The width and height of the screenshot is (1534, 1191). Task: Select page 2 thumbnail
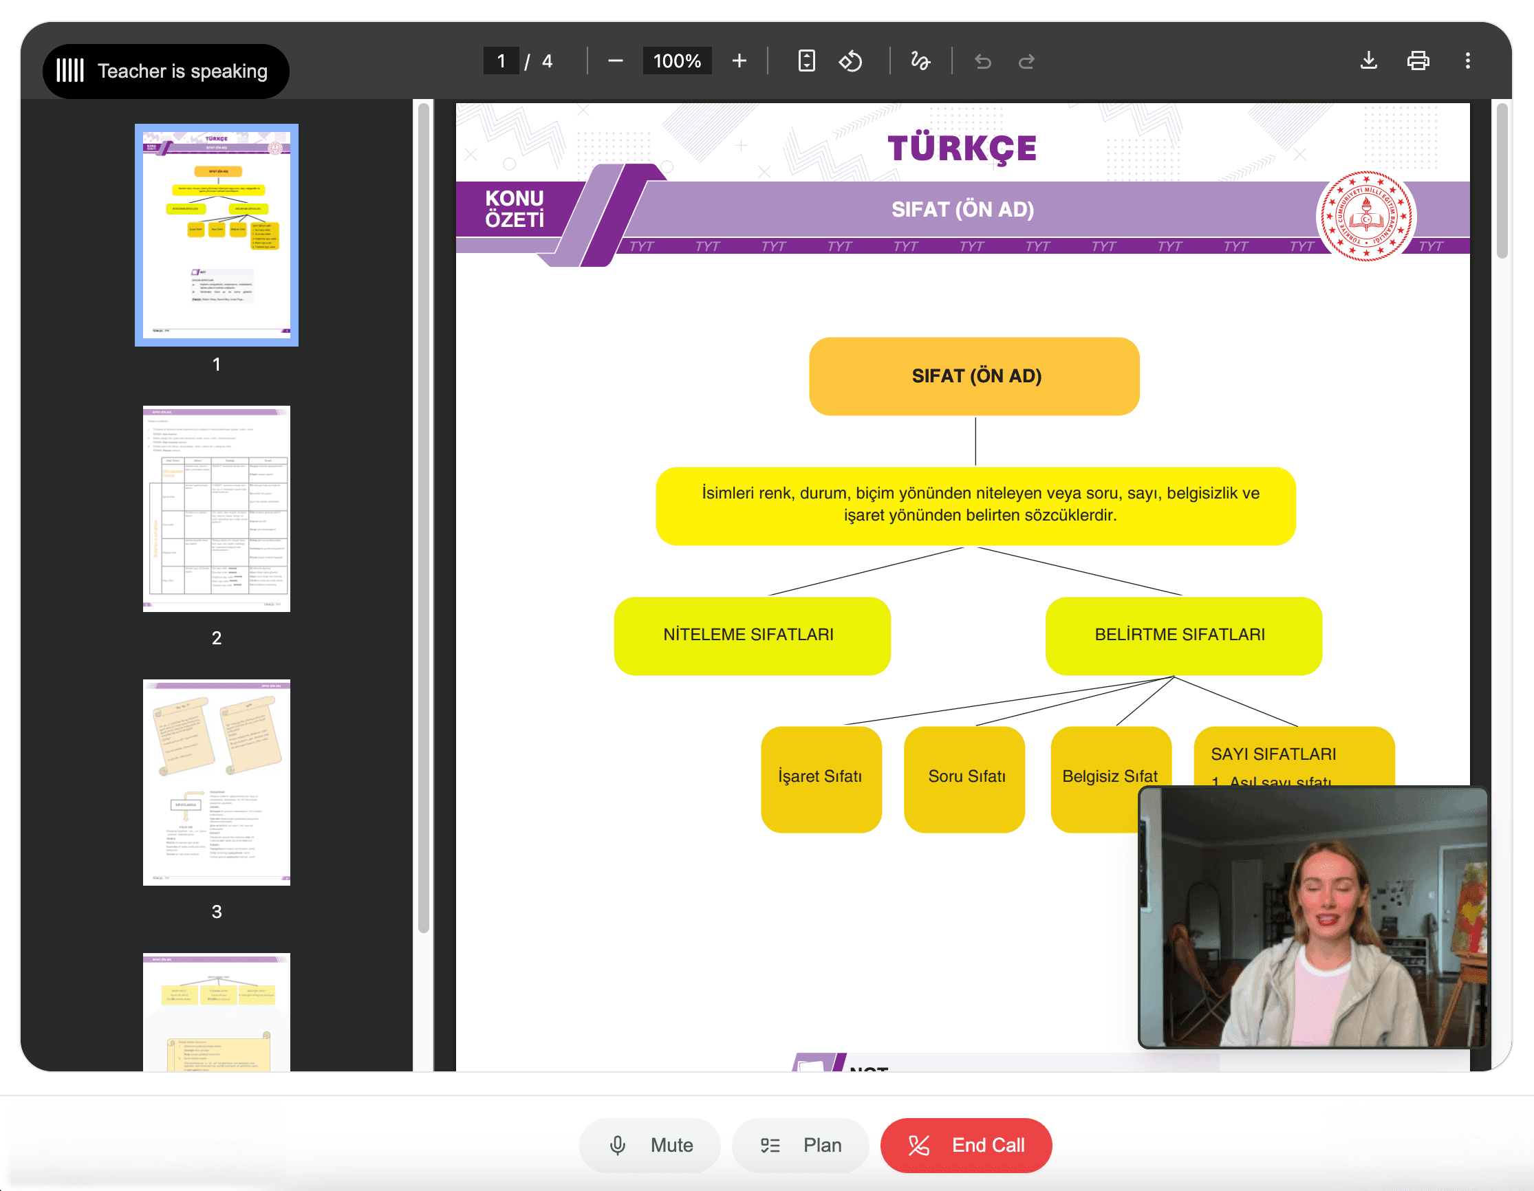[x=216, y=508]
